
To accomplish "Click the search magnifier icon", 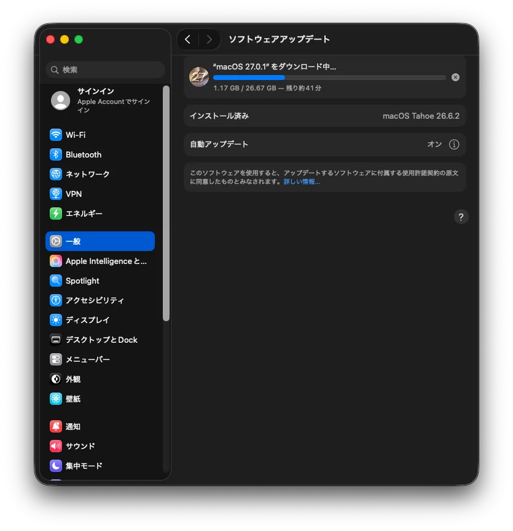I will (x=55, y=70).
